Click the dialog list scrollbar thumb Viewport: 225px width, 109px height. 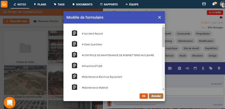[x=163, y=37]
